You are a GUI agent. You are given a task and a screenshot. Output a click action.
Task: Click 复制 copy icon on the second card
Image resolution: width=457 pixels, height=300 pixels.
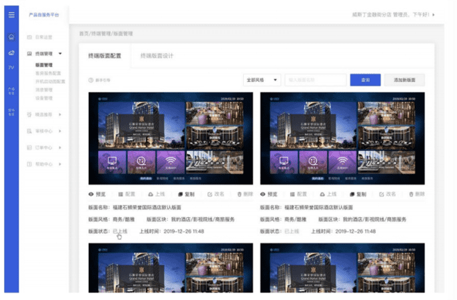[x=352, y=194]
